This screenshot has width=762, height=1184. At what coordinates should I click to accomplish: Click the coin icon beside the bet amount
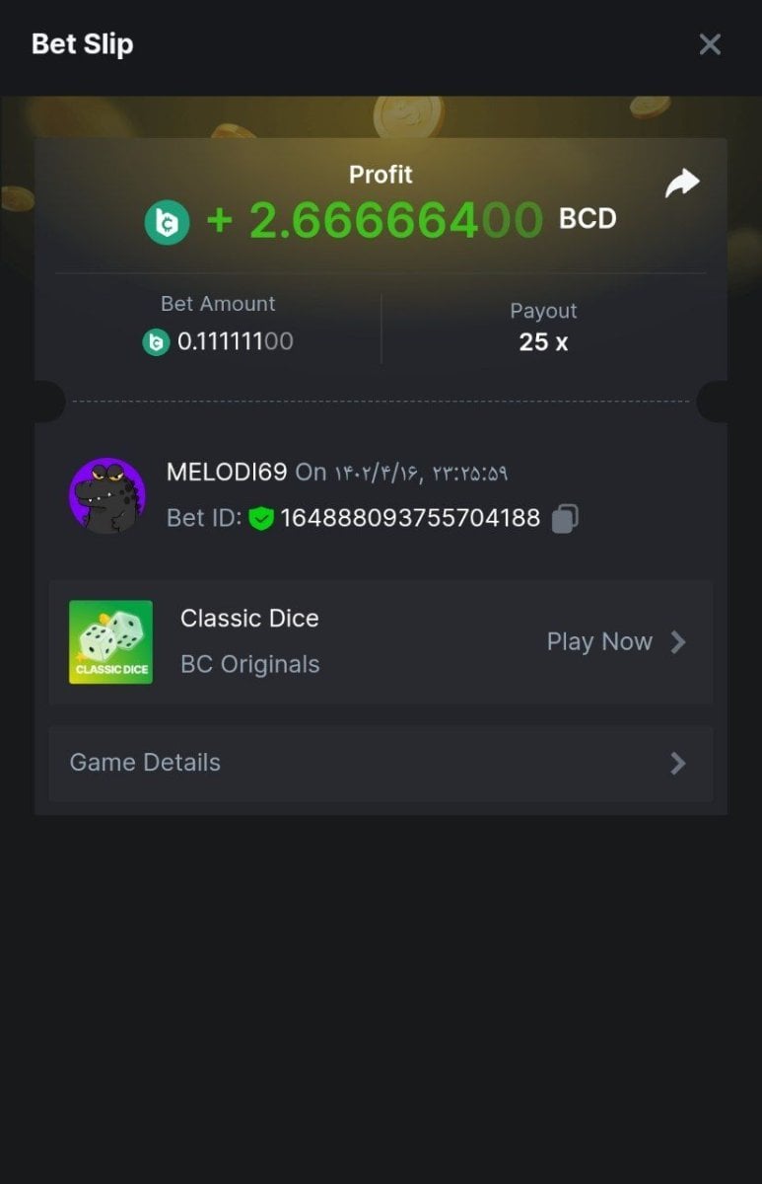[x=156, y=342]
